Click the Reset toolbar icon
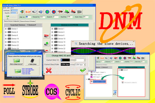 pyautogui.click(x=28, y=12)
